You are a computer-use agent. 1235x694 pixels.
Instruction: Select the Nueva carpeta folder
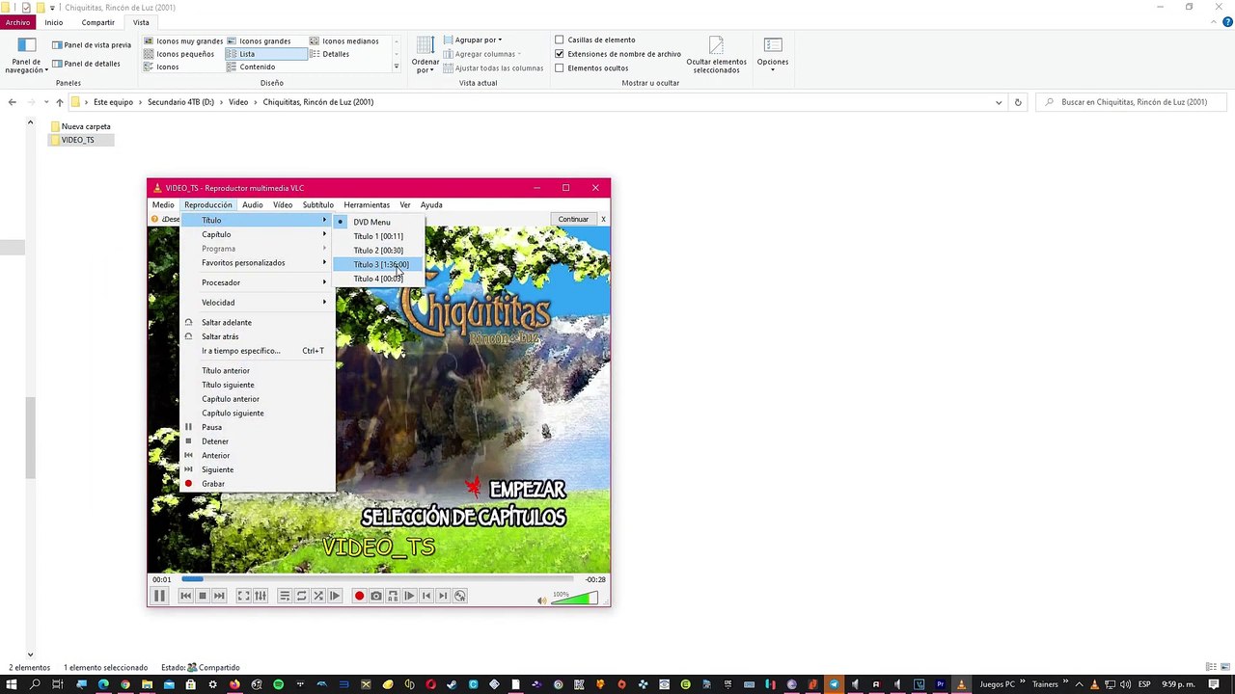click(80, 126)
